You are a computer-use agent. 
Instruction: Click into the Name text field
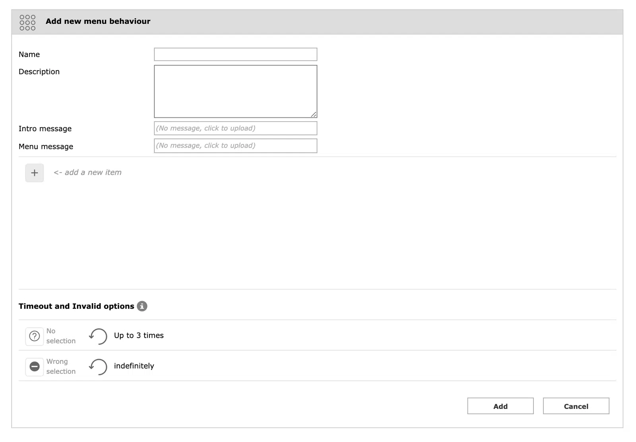[235, 54]
